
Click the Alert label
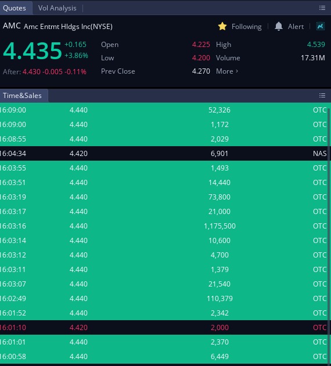click(296, 27)
